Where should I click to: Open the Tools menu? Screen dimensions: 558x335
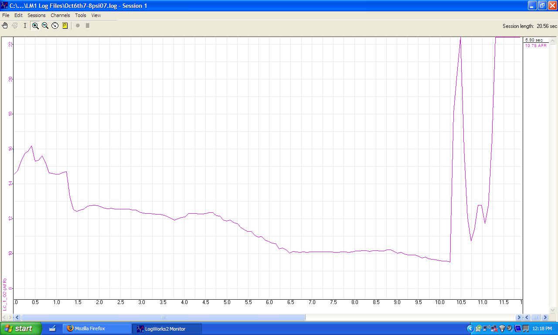81,15
